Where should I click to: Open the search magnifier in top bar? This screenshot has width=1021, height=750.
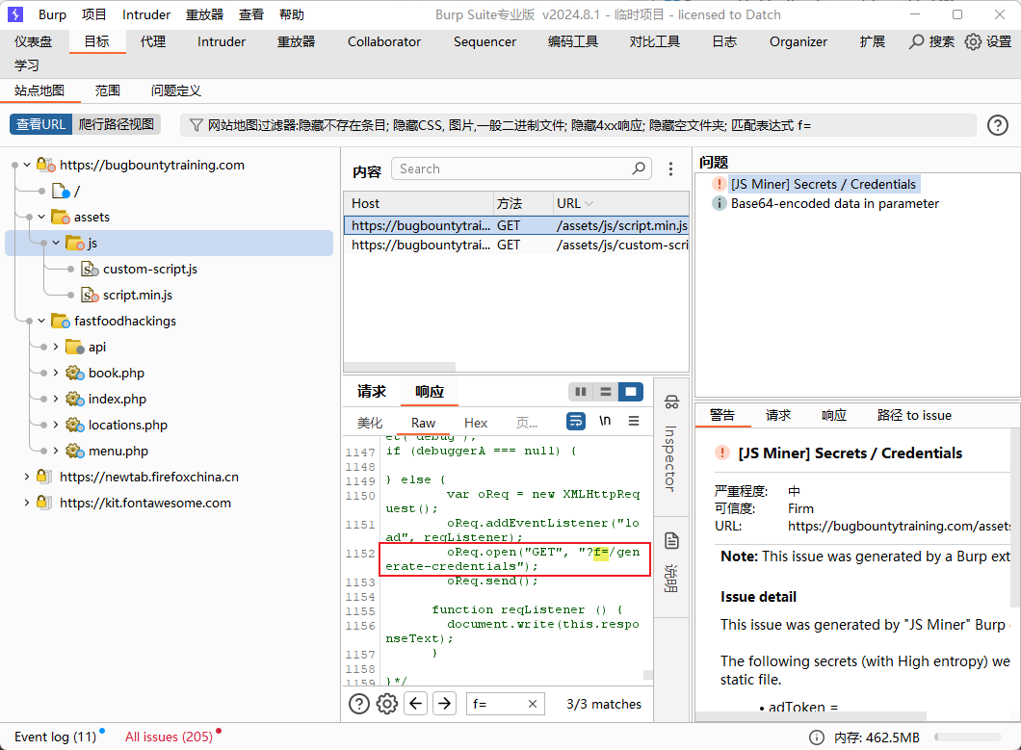click(916, 41)
